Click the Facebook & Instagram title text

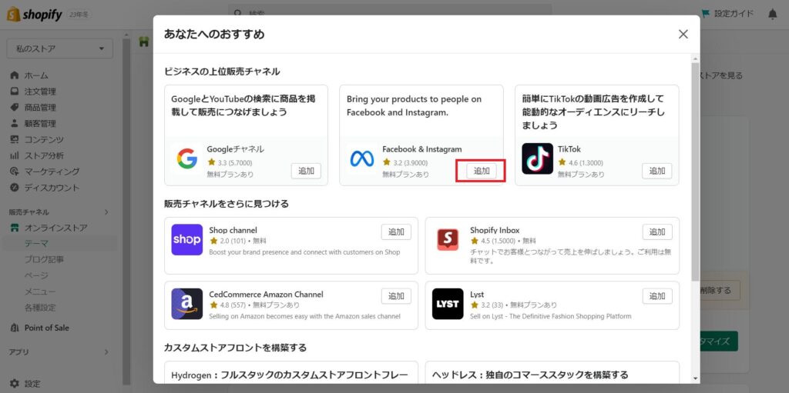click(421, 149)
